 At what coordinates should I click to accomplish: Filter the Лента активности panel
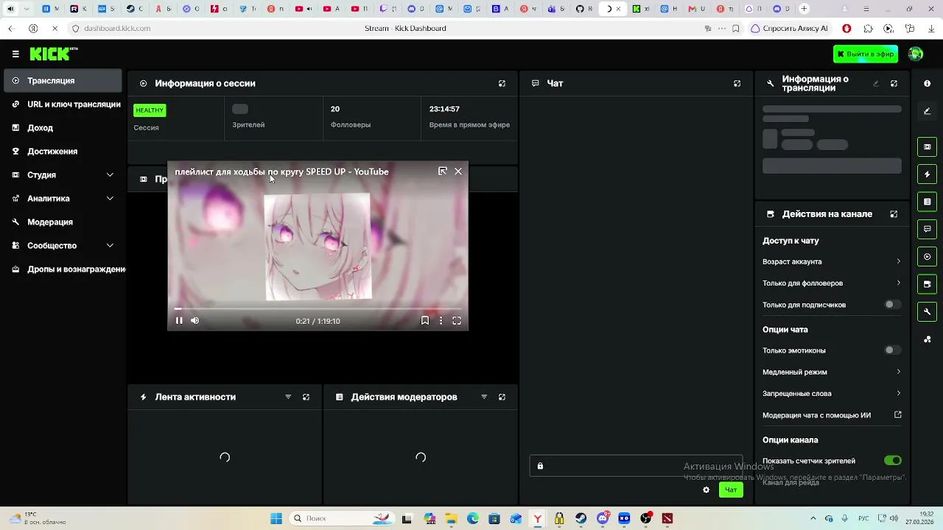coord(288,397)
